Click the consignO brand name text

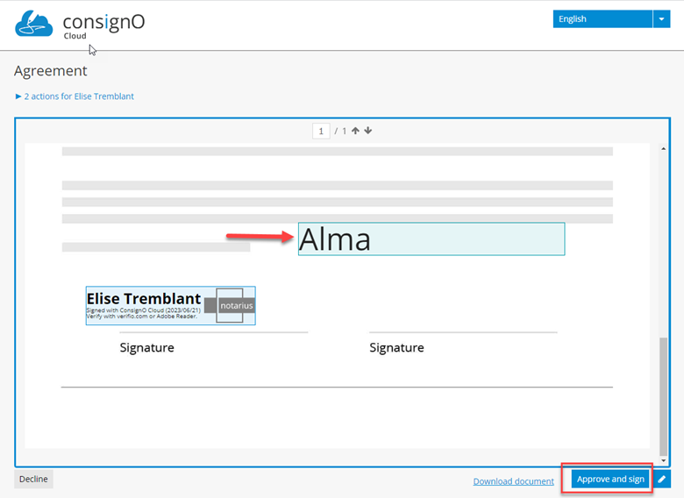[x=103, y=20]
